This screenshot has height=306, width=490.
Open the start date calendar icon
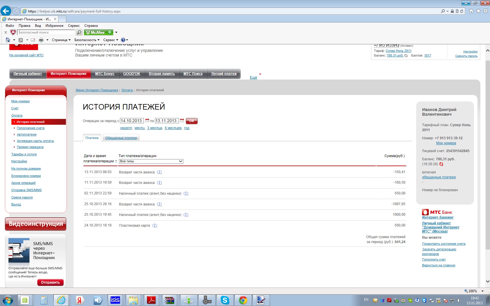pyautogui.click(x=147, y=120)
